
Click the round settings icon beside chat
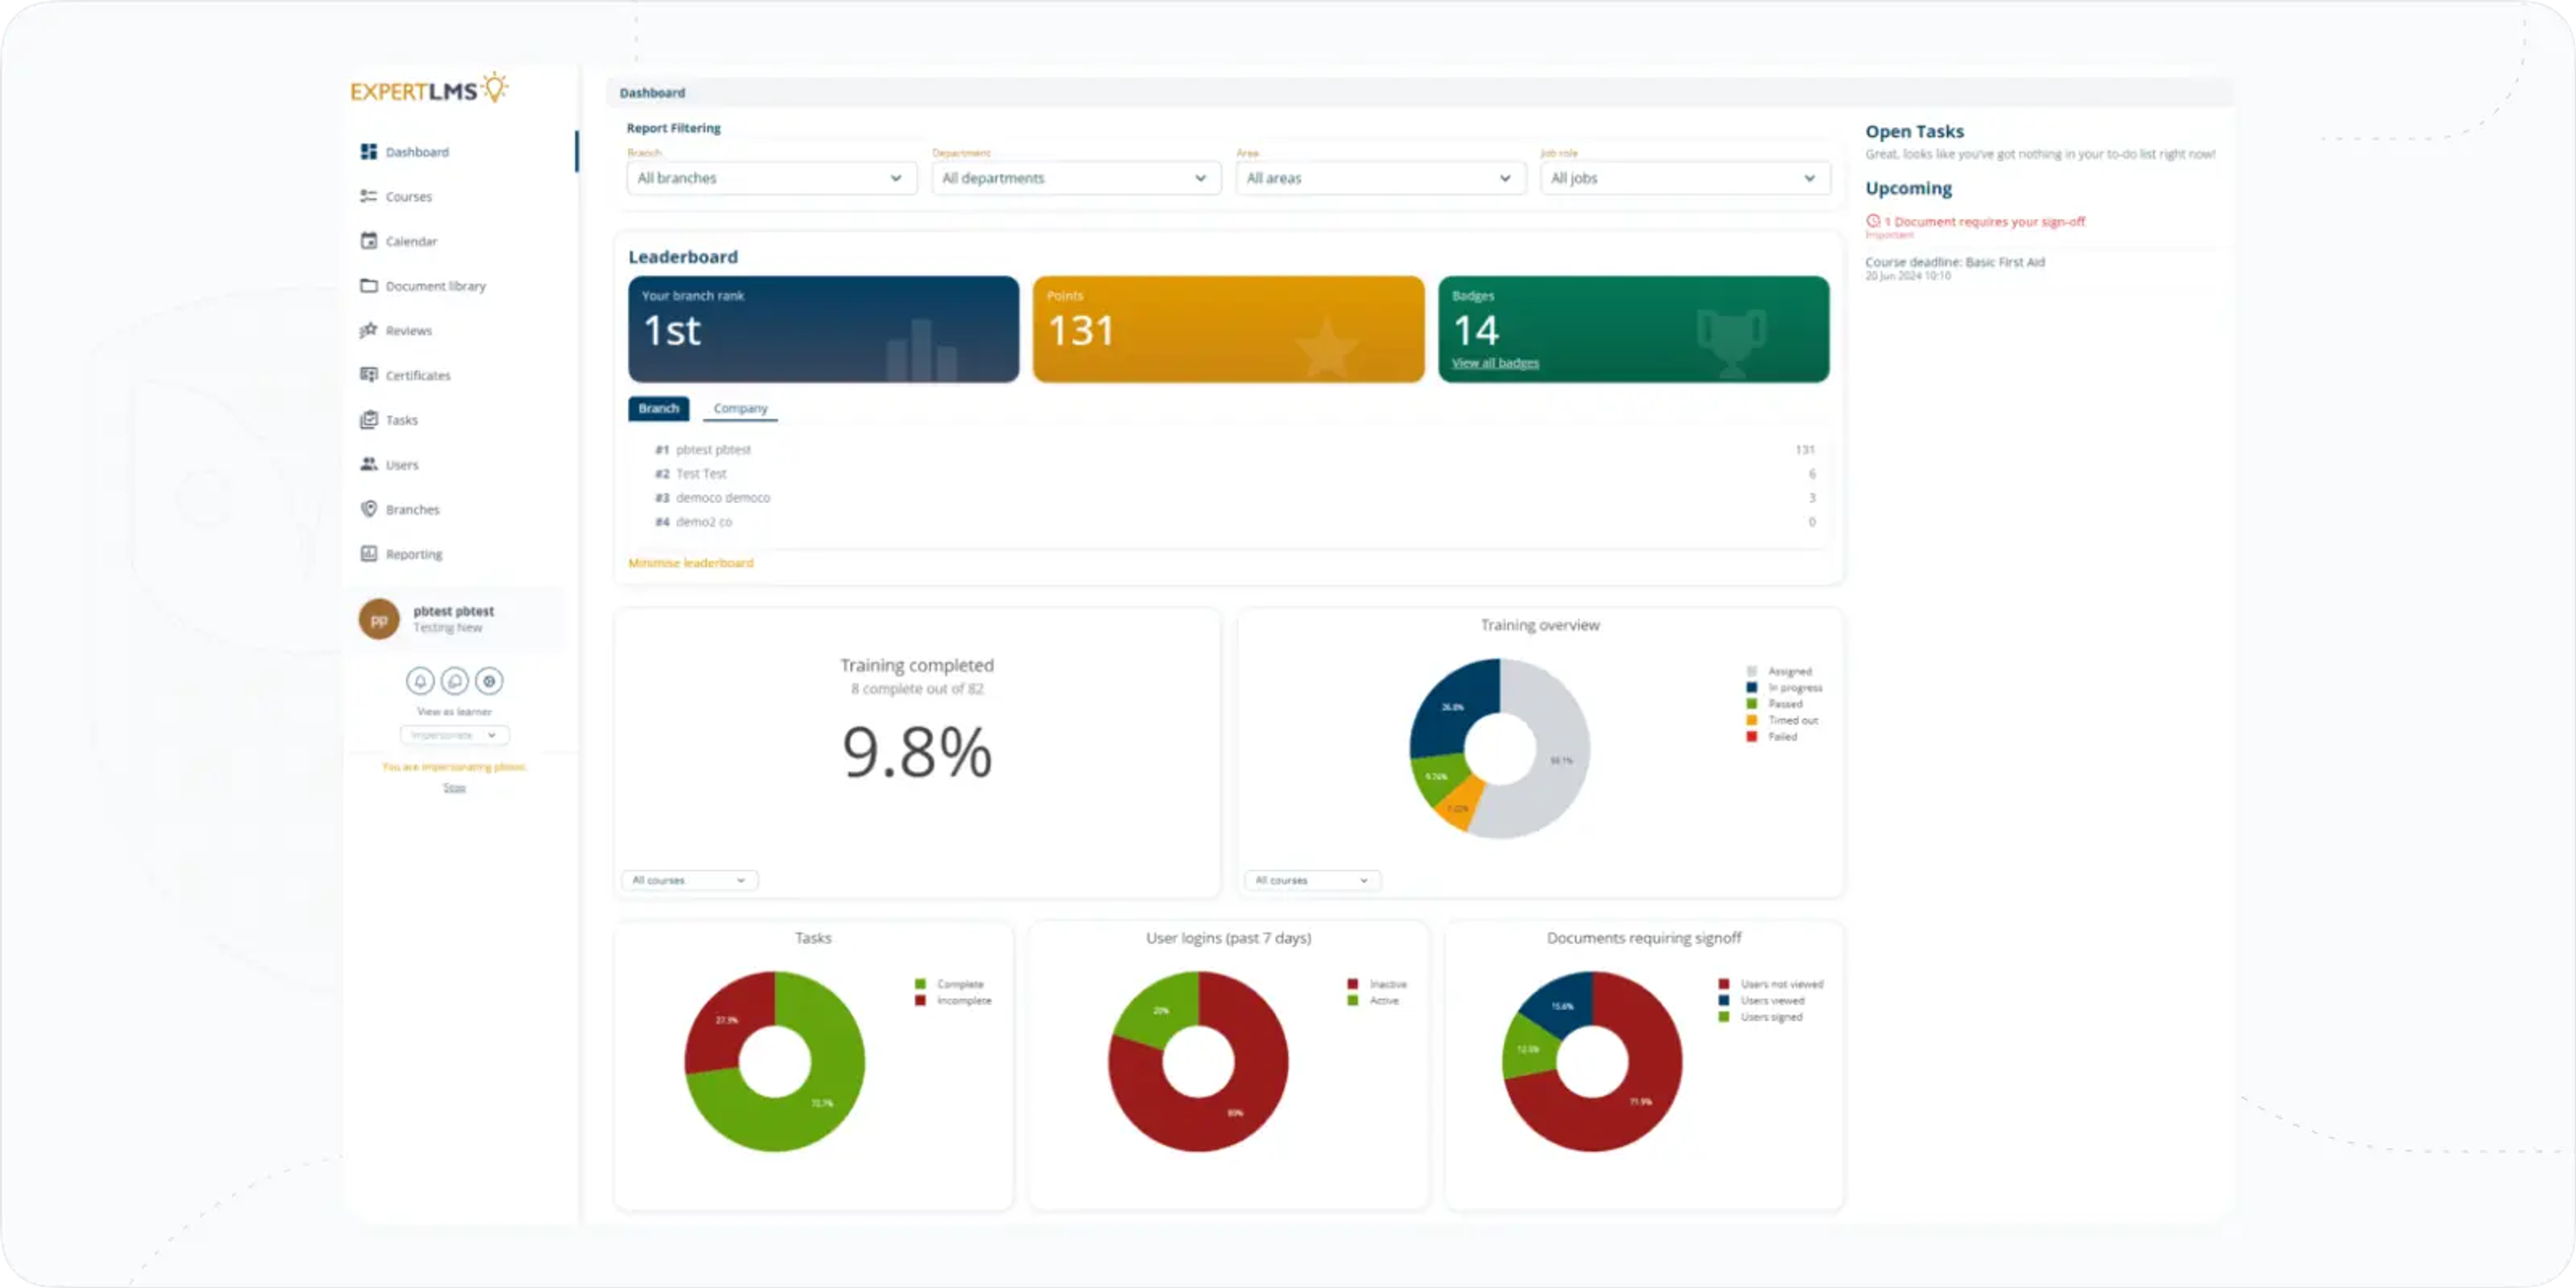click(x=489, y=681)
